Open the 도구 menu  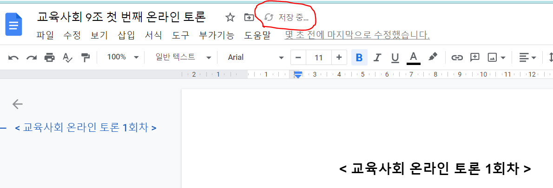[x=181, y=35]
